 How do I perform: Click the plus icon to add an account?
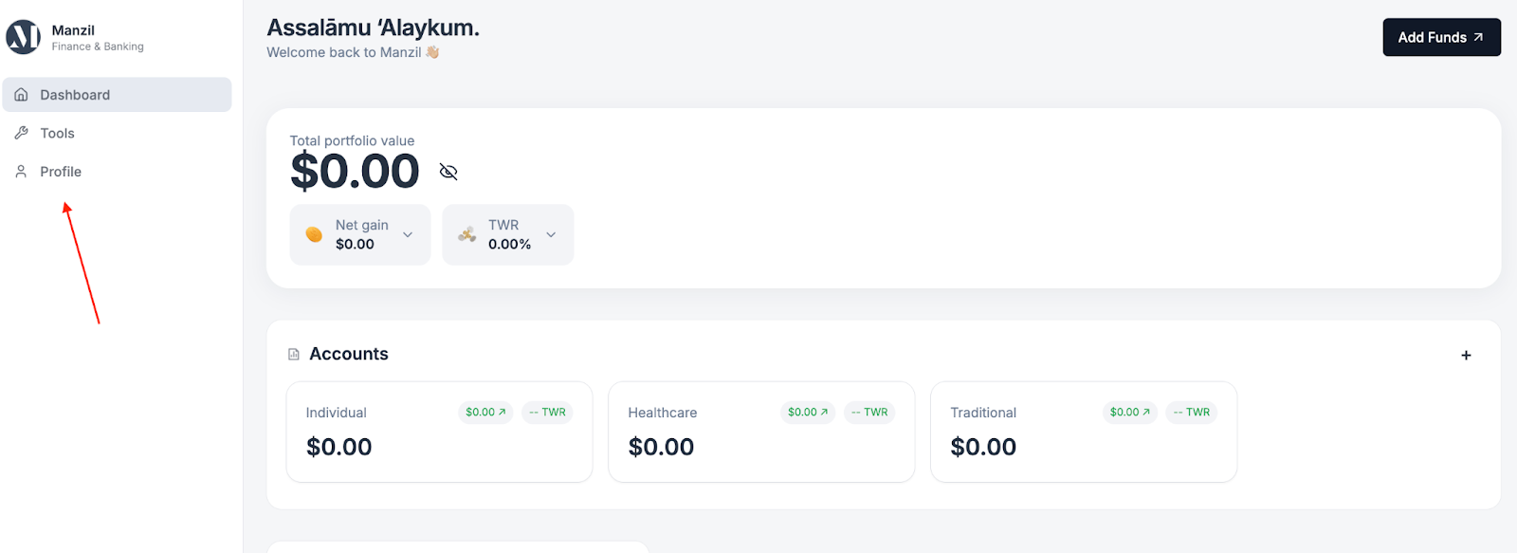tap(1466, 355)
